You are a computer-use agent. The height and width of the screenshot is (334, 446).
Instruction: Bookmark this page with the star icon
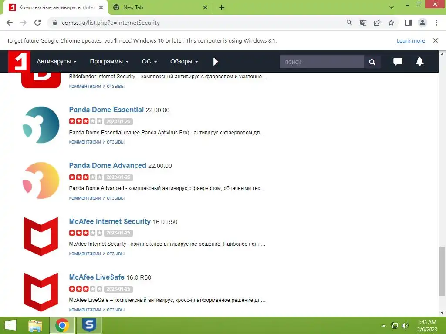point(391,23)
